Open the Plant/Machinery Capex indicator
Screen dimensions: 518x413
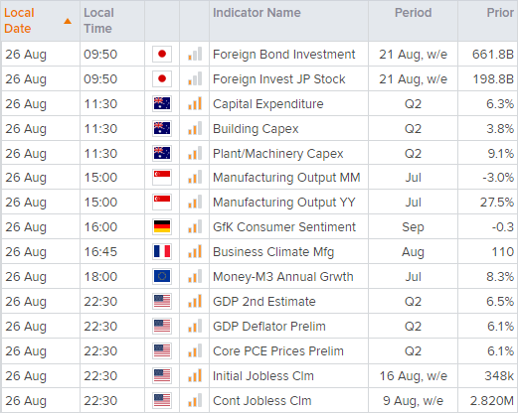(277, 154)
